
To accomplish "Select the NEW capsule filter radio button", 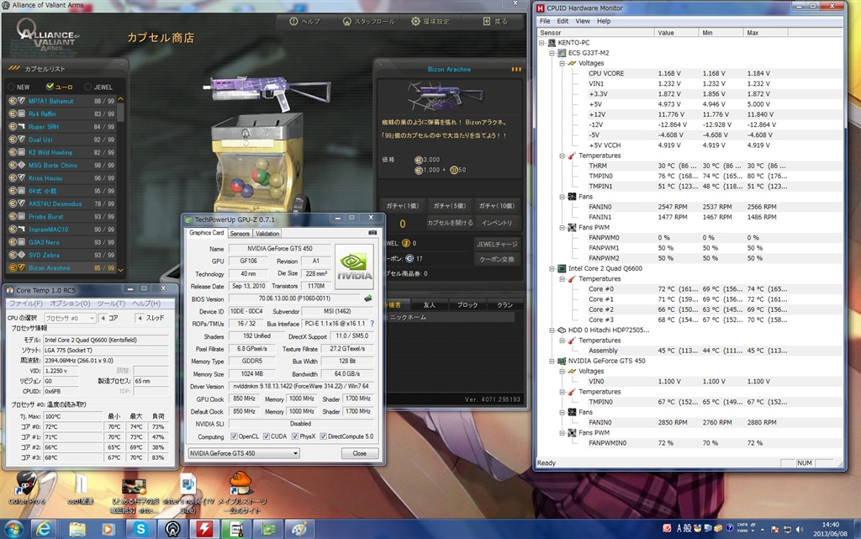I will pyautogui.click(x=11, y=86).
